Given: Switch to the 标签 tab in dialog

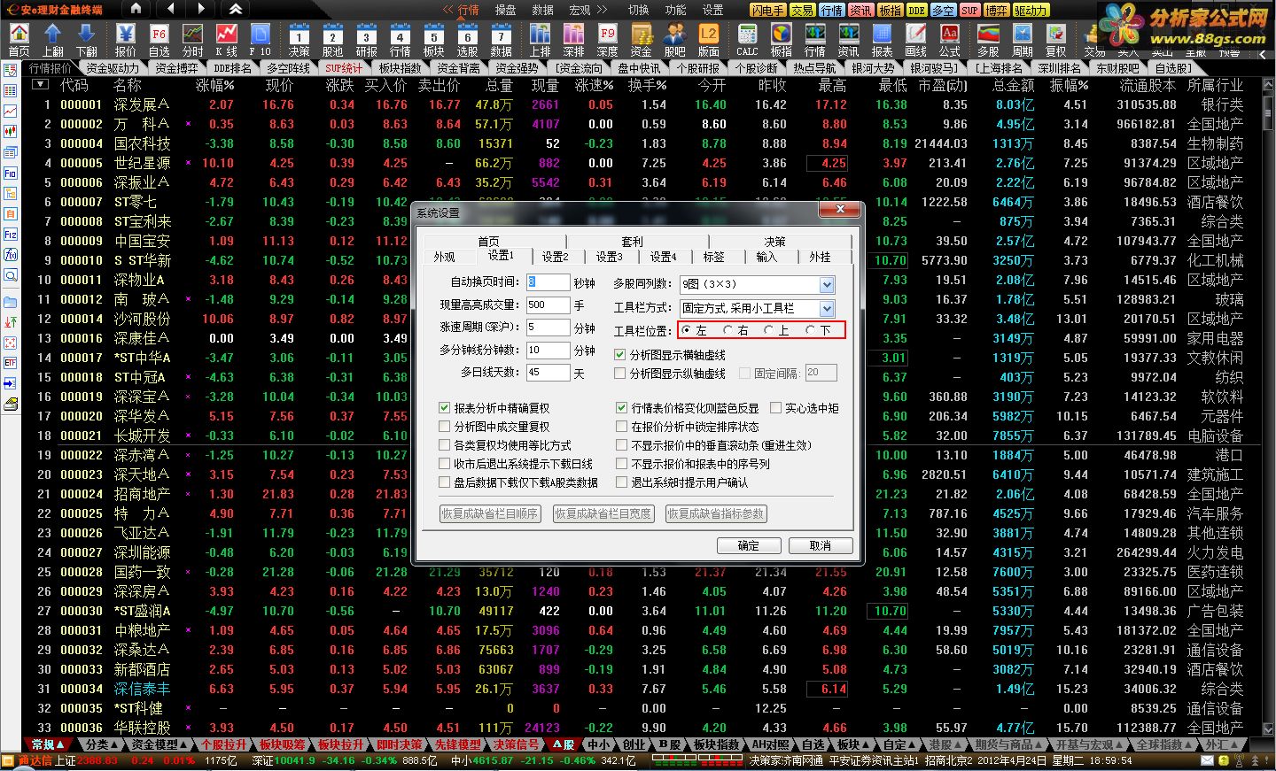Looking at the screenshot, I should 714,257.
